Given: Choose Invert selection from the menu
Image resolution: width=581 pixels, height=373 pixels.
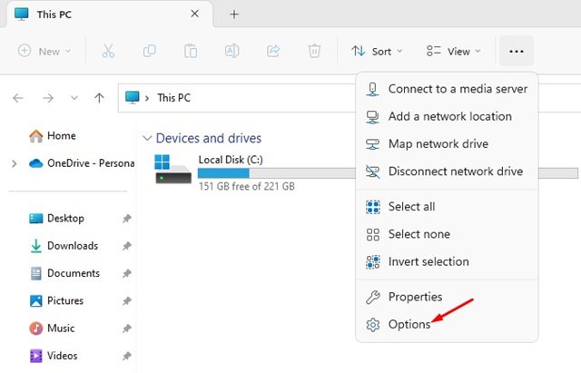Looking at the screenshot, I should point(447,261).
